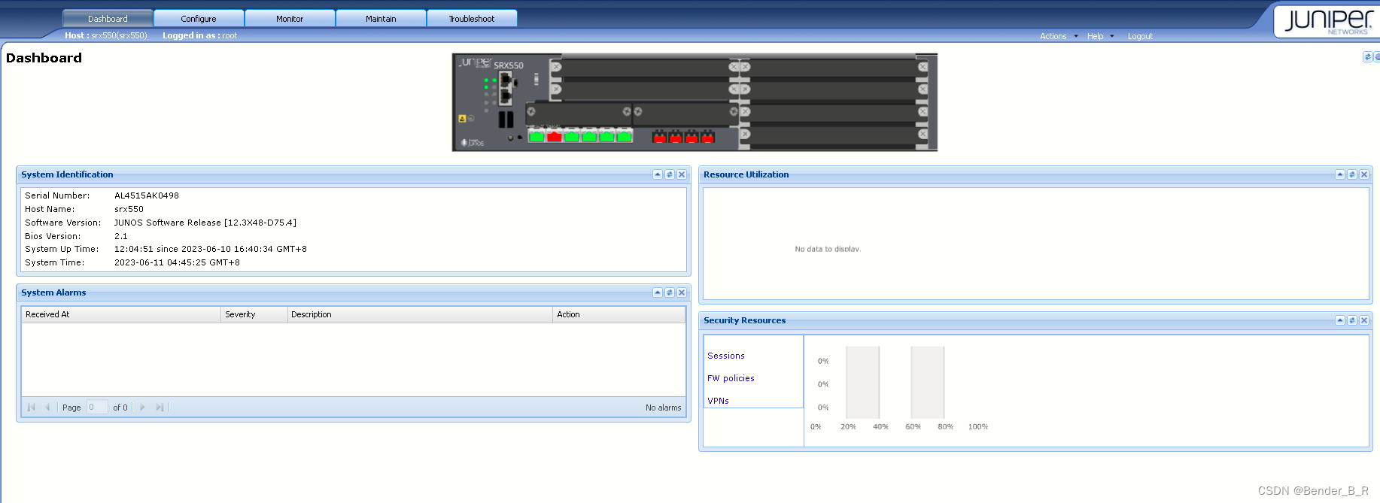Click the first bar in Security Resources chart
This screenshot has height=503, width=1380.
(863, 382)
